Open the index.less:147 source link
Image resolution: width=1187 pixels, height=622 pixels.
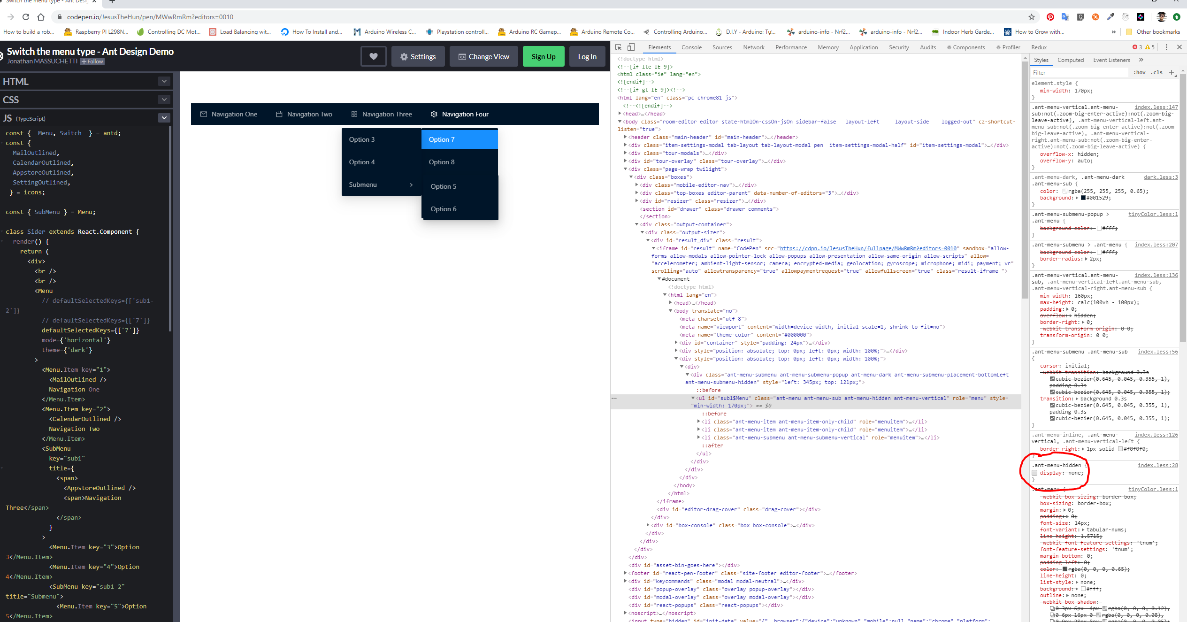point(1156,107)
